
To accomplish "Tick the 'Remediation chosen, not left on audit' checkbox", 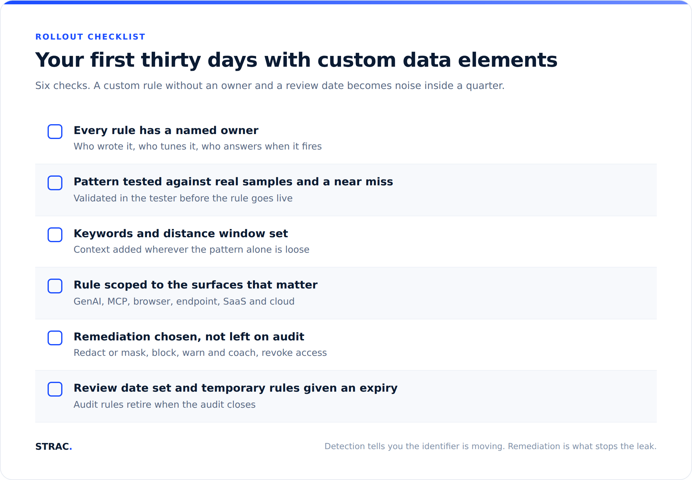I will pos(55,338).
